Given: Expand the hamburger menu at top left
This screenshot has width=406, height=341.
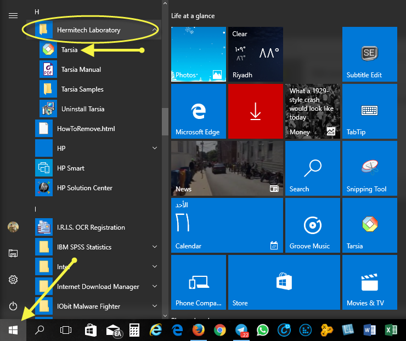Looking at the screenshot, I should pyautogui.click(x=13, y=15).
